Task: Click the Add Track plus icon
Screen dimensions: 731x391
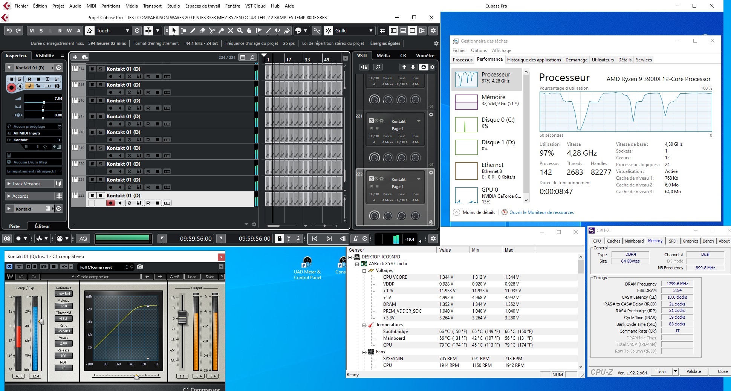Action: (75, 57)
